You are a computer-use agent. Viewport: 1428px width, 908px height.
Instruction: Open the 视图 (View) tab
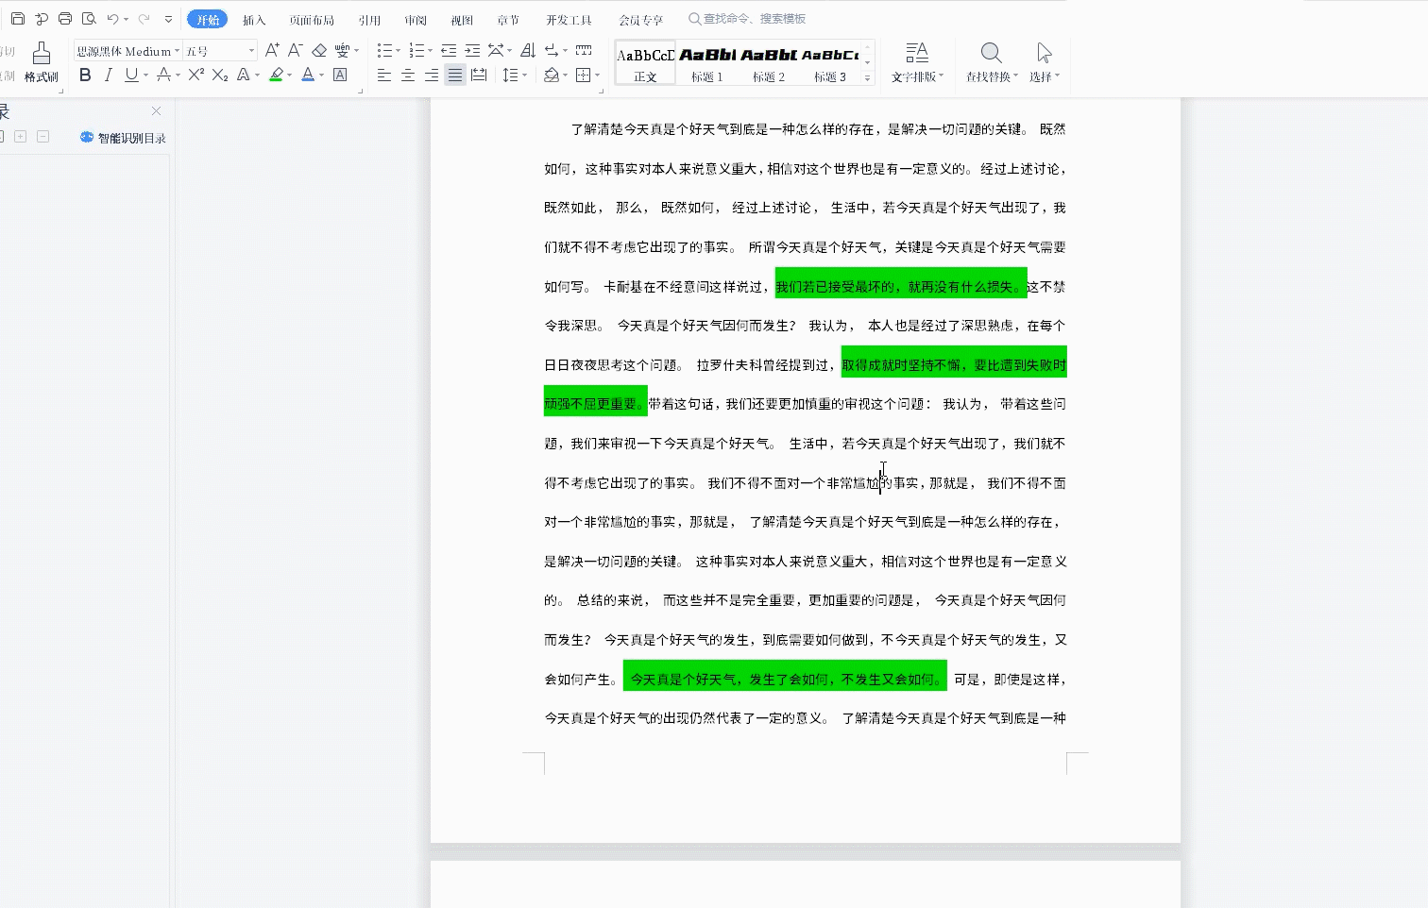[x=462, y=20]
